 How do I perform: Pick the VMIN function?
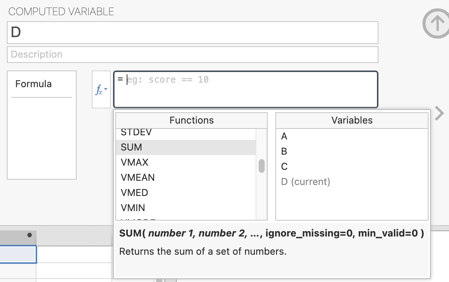133,208
